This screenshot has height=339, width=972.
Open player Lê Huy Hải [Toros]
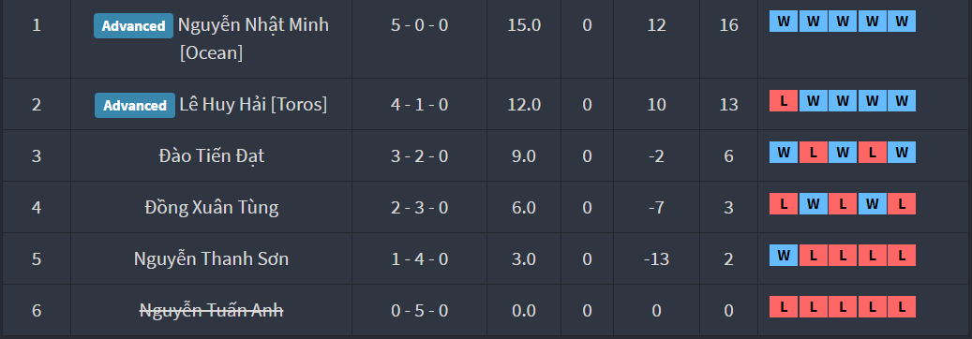click(253, 104)
